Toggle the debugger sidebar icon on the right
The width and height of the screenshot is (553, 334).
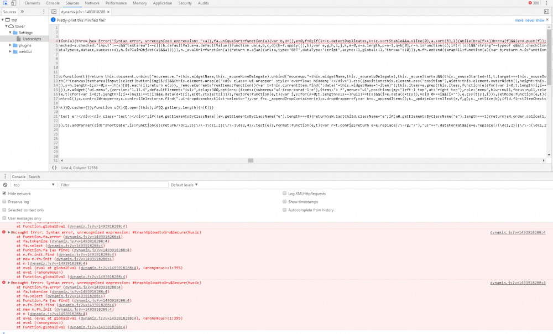(x=546, y=12)
